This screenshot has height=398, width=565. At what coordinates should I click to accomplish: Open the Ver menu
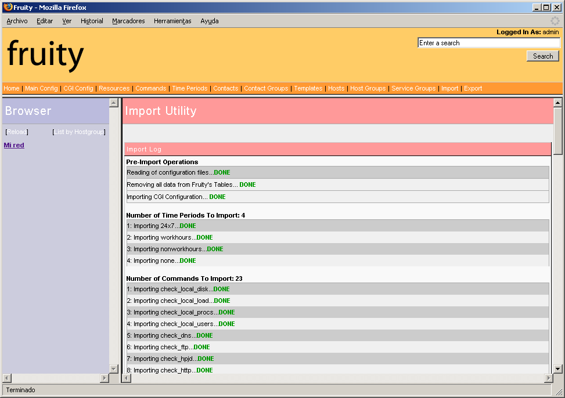coord(67,21)
